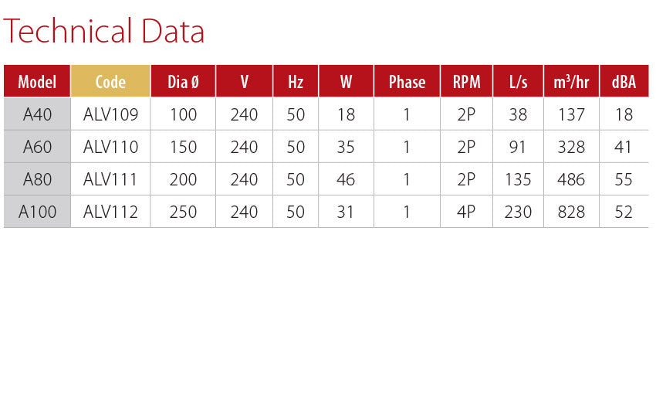The height and width of the screenshot is (401, 656).
Task: Select the gold Code column header
Action: pos(110,82)
